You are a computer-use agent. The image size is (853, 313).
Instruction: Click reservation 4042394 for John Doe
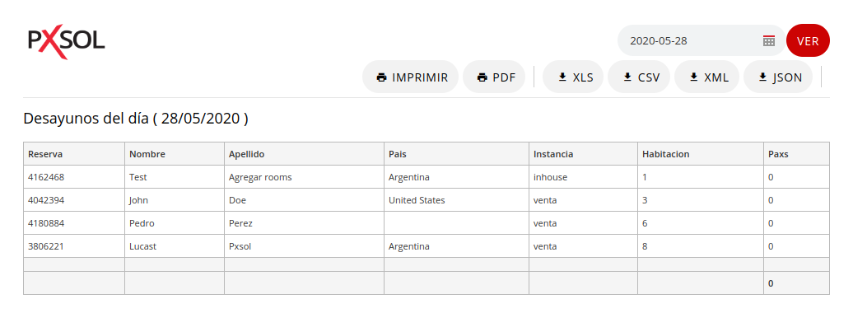[46, 200]
